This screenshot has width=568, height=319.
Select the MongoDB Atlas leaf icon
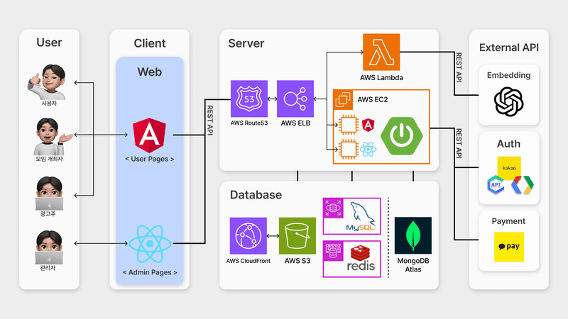click(413, 235)
